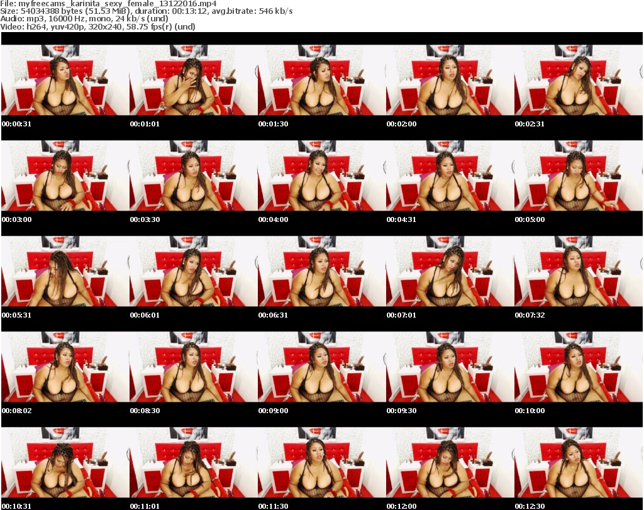
Task: Click the 00:04:00 timestamp label
Action: (x=273, y=219)
